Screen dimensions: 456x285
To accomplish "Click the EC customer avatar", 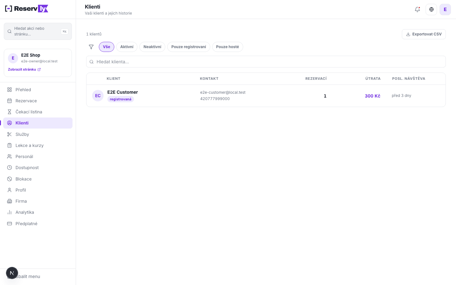I will coord(98,96).
